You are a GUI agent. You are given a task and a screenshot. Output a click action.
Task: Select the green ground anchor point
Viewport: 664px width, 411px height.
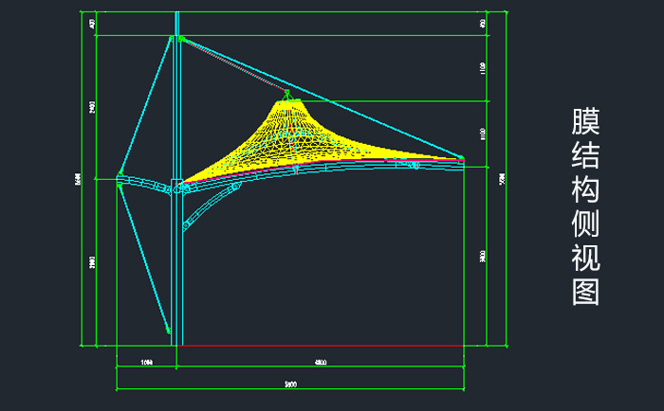pos(169,331)
